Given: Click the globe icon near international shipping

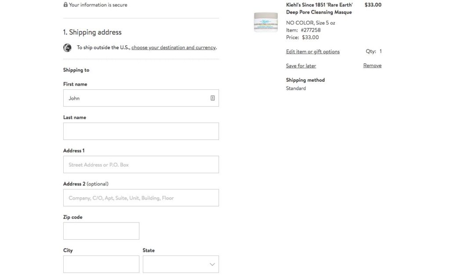Looking at the screenshot, I should click(67, 47).
